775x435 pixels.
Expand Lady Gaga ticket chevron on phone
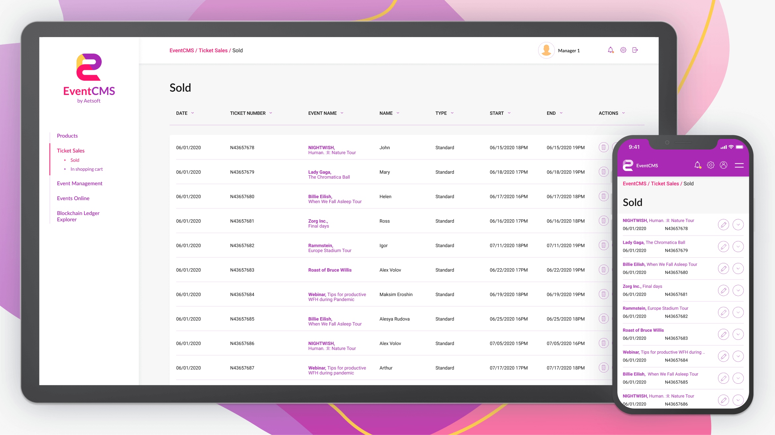[738, 246]
